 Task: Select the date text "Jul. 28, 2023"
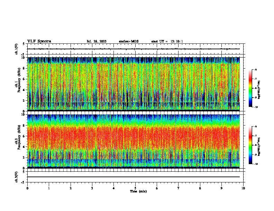(x=97, y=41)
